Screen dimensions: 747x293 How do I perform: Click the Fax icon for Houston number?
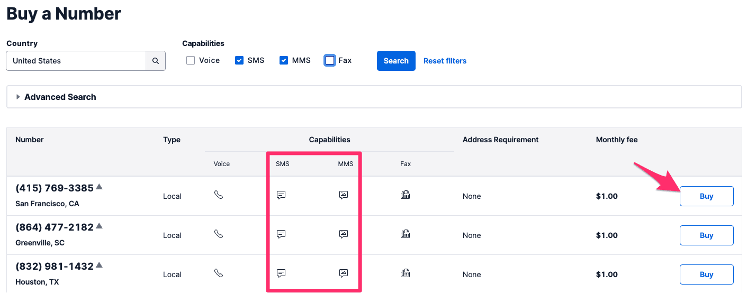[x=406, y=273]
